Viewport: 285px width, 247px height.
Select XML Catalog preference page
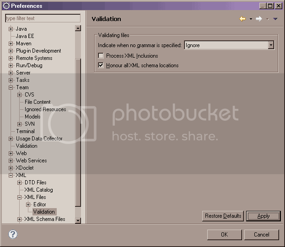38,190
